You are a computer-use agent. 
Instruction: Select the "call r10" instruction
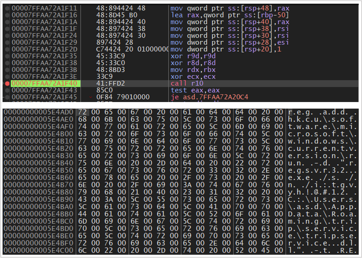[x=182, y=83]
